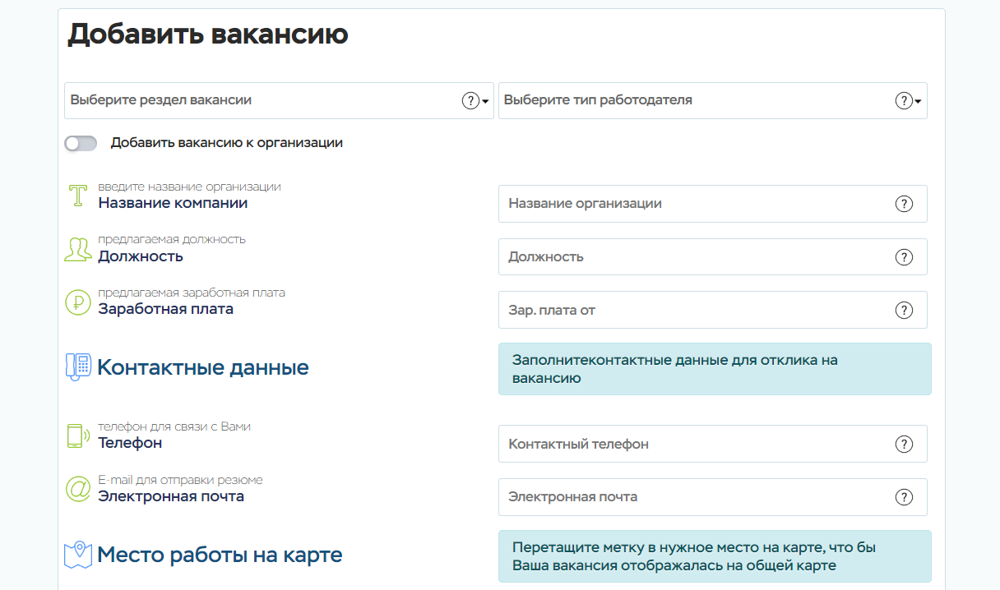
Task: Click question mark in Зар. плата от field
Action: [904, 310]
